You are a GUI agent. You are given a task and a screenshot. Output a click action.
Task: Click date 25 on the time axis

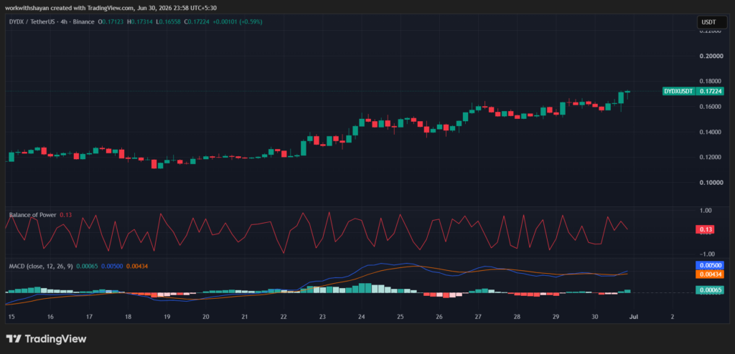tap(400, 317)
